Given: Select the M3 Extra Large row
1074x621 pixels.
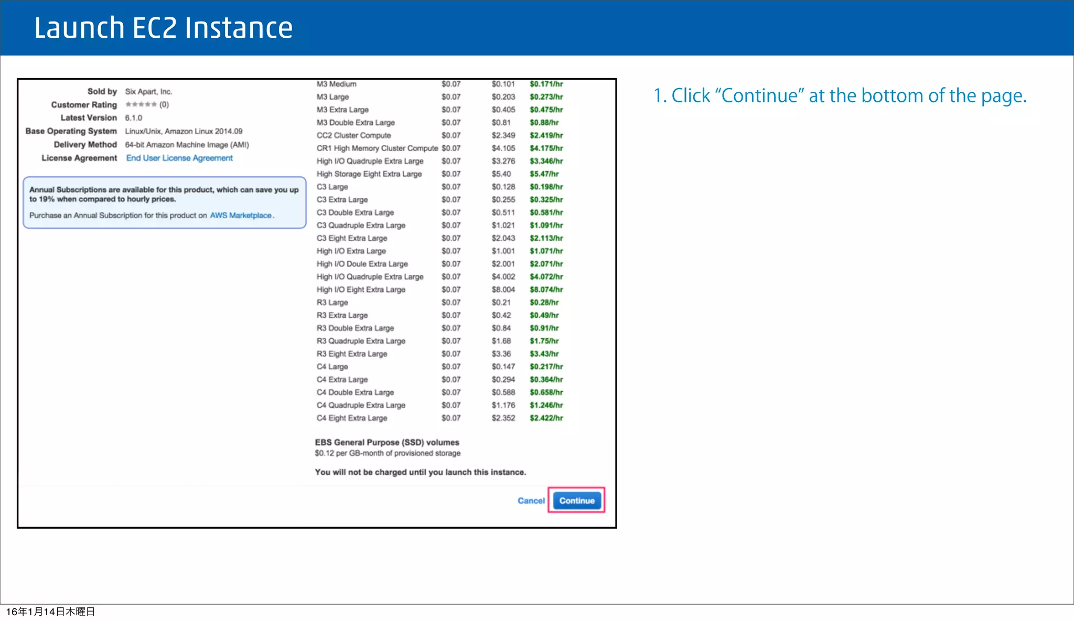Looking at the screenshot, I should click(439, 110).
